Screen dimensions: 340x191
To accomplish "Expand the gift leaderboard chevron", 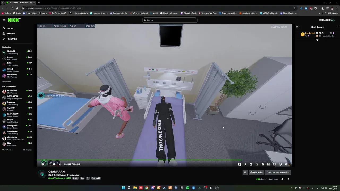I will [317, 40].
